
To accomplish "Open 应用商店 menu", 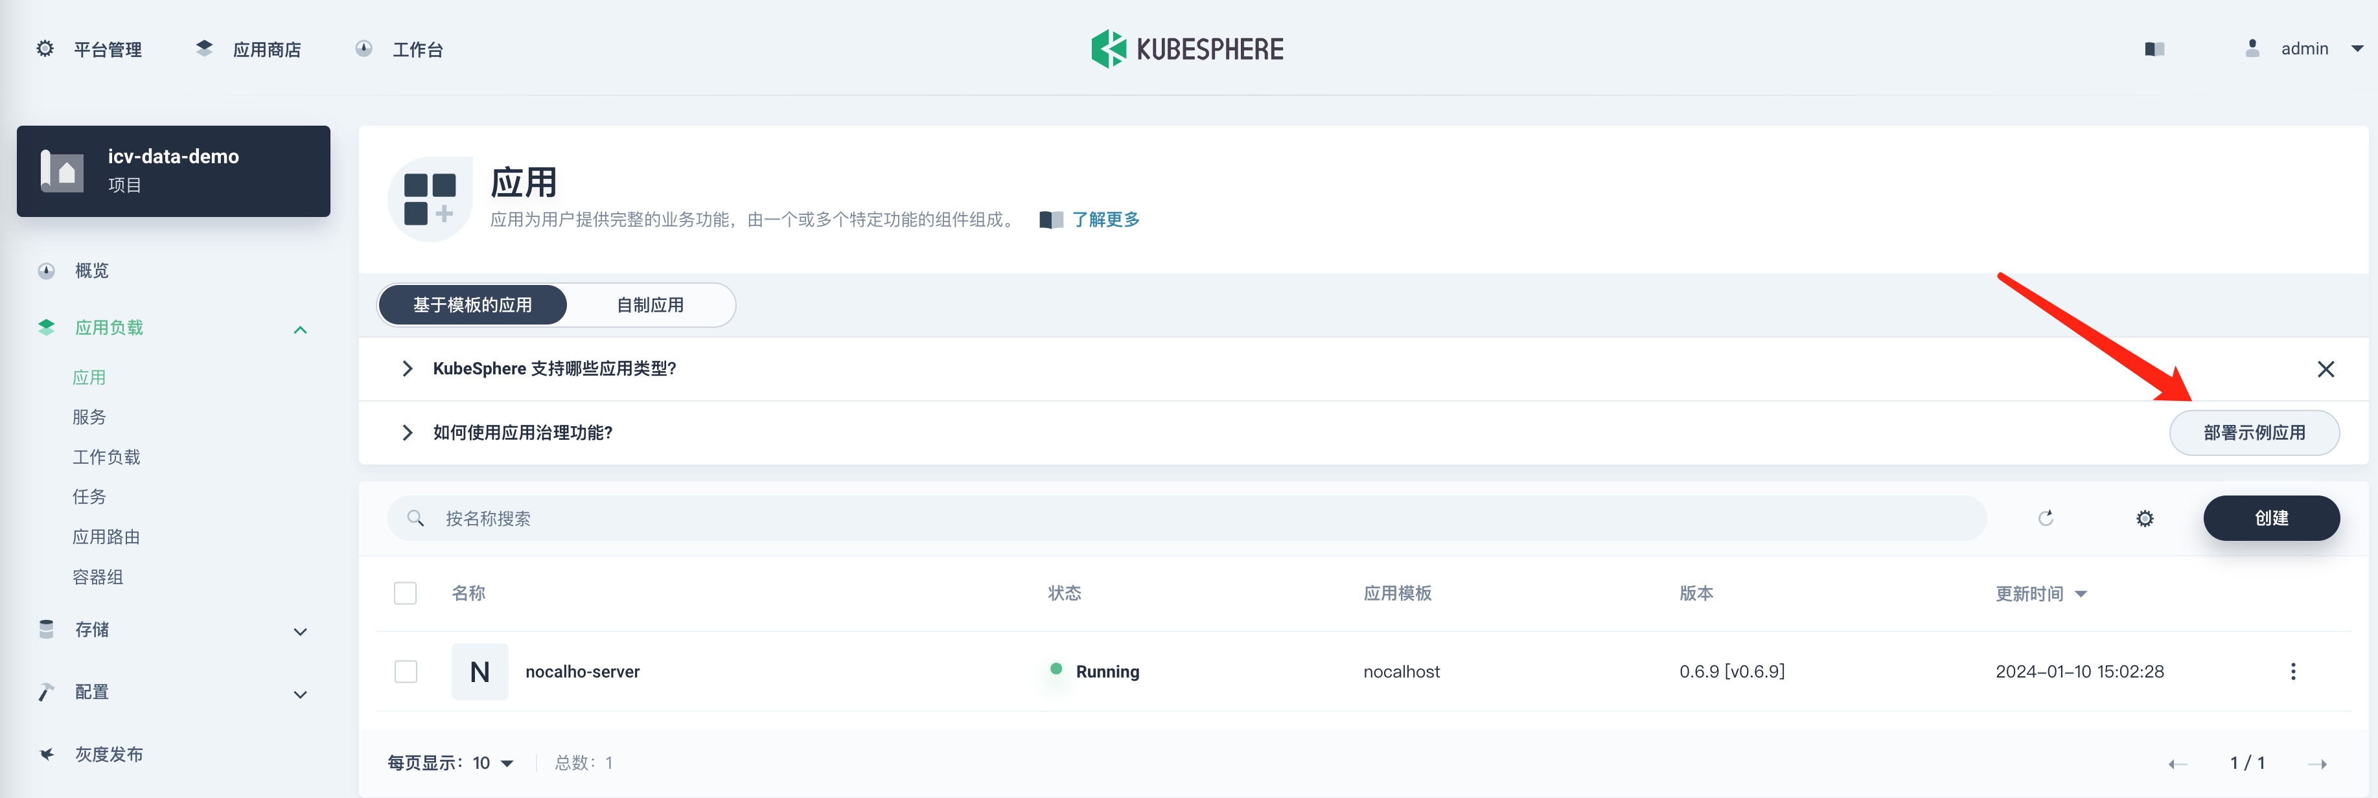I will [267, 50].
